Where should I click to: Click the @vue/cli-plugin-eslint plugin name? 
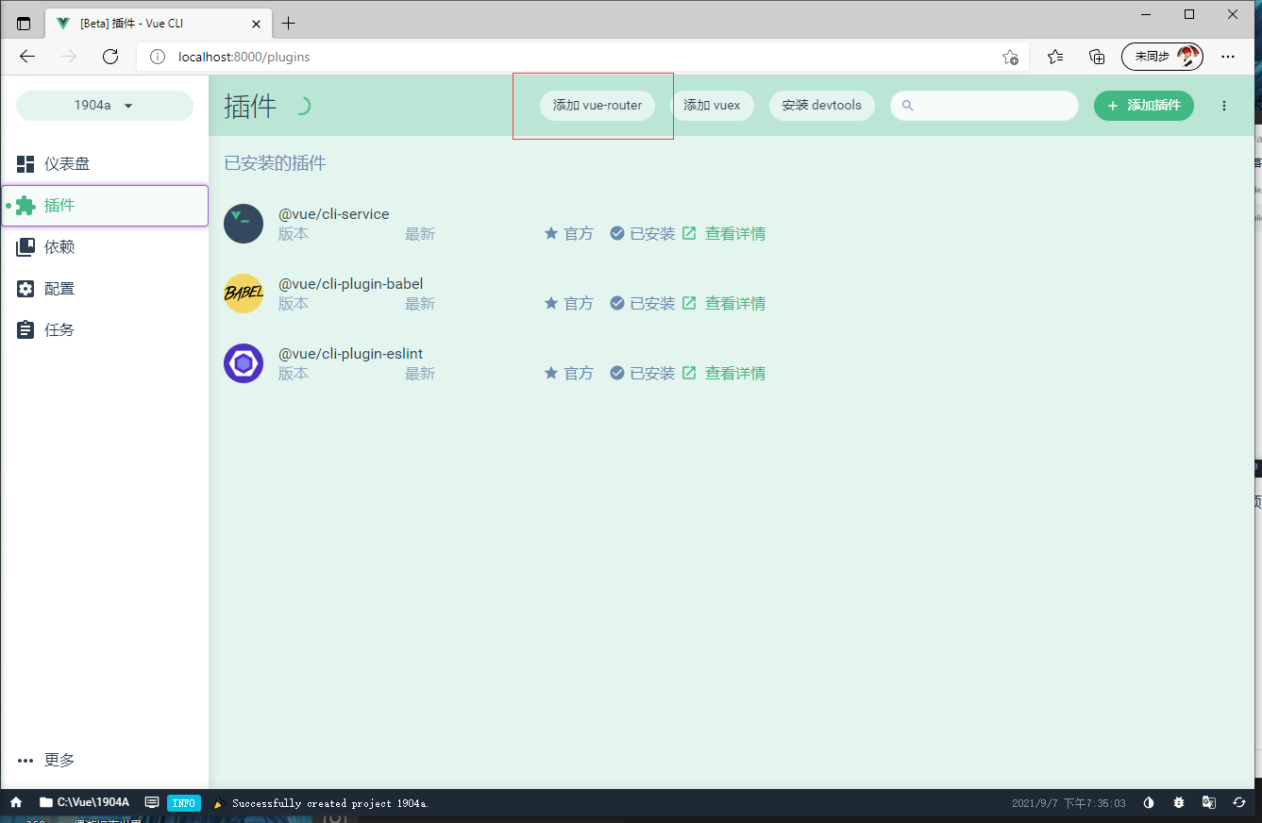click(350, 354)
